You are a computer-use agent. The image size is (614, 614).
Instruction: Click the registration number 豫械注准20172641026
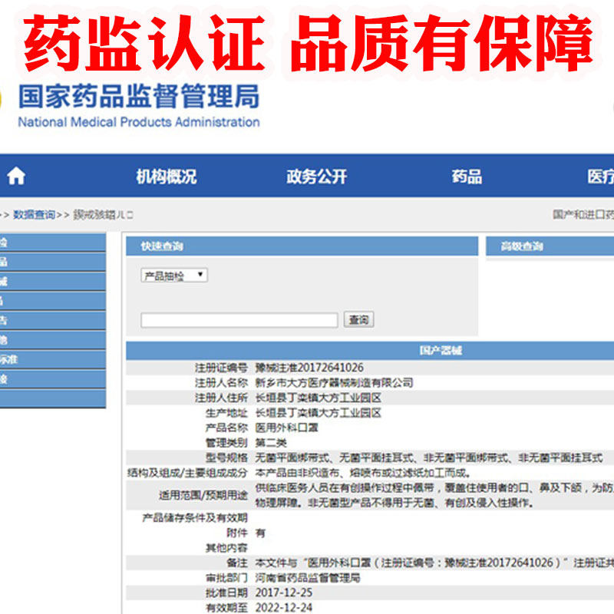[x=309, y=368]
